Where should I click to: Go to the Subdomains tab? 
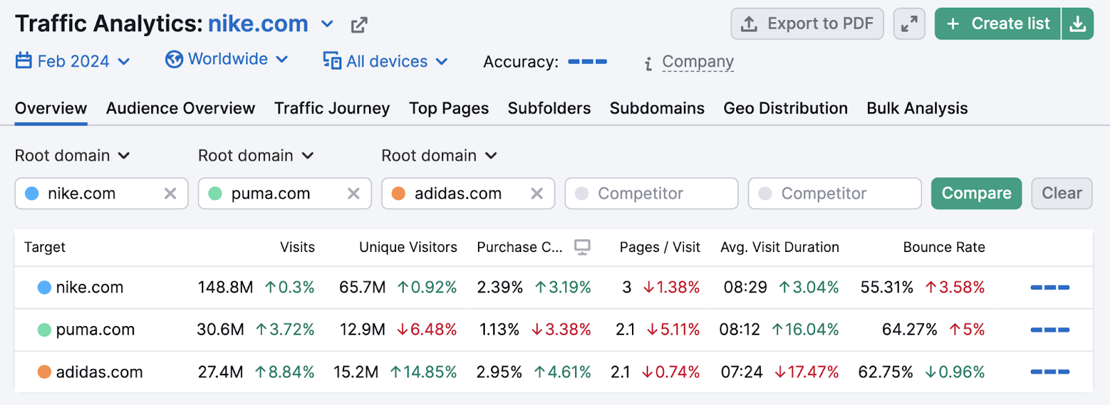(657, 109)
